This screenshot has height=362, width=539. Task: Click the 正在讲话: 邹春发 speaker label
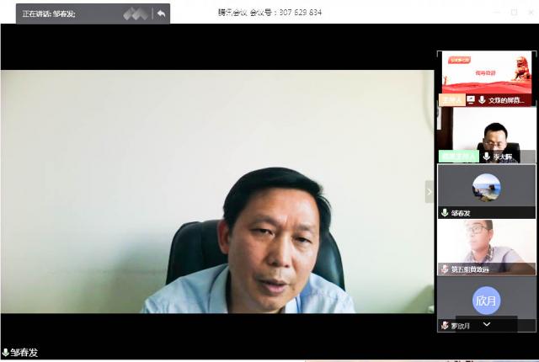click(49, 13)
